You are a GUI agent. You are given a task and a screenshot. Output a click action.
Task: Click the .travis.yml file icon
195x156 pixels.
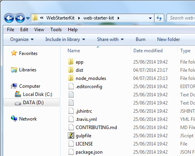[71, 119]
